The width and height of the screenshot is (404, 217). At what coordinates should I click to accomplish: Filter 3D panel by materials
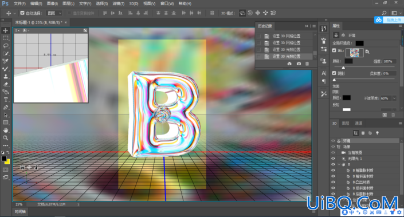(x=370, y=133)
